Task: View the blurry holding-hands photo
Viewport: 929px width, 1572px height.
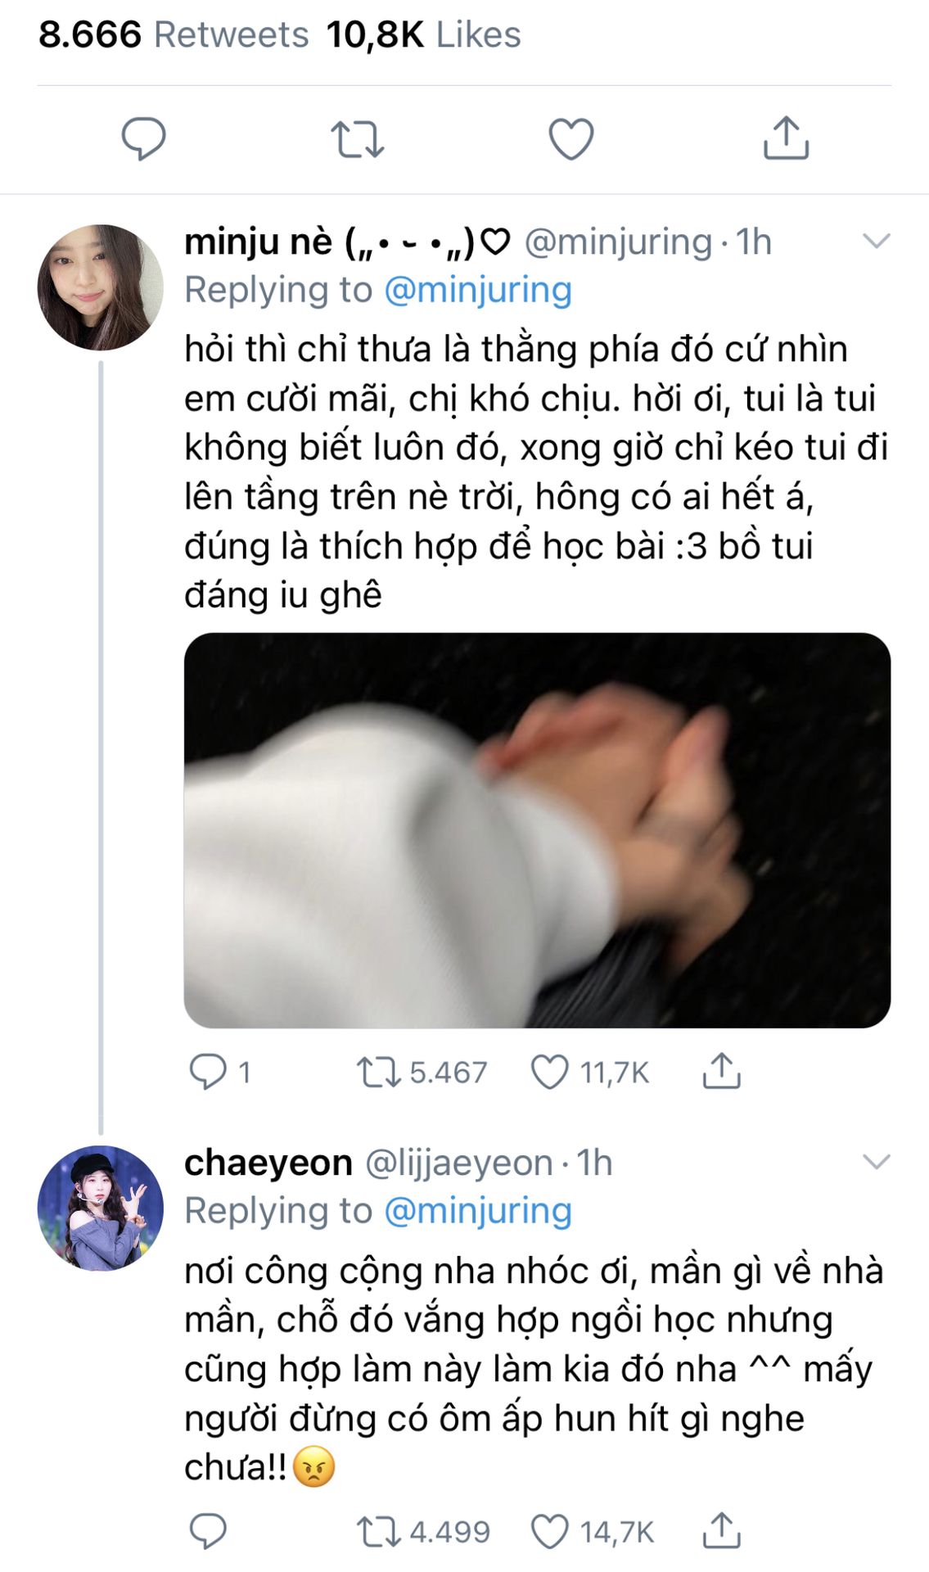Action: [x=537, y=830]
